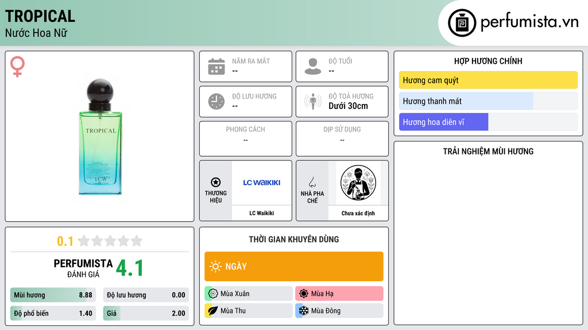
Task: Click the nose icon above Nhà pha chế
Action: [x=312, y=182]
